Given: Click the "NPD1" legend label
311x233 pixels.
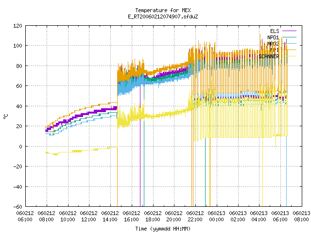Looking at the screenshot, I should pos(273,37).
